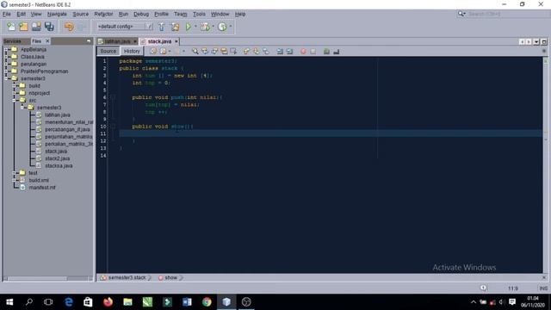Click the Toggle Highlight Search icon
This screenshot has height=310, width=551.
(224, 52)
